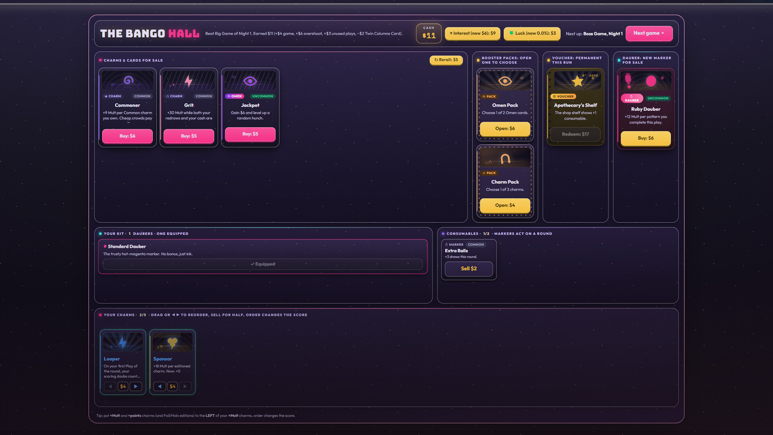Sell Sponsor charm for $4
Viewport: 773px width, 435px height.
[172, 386]
